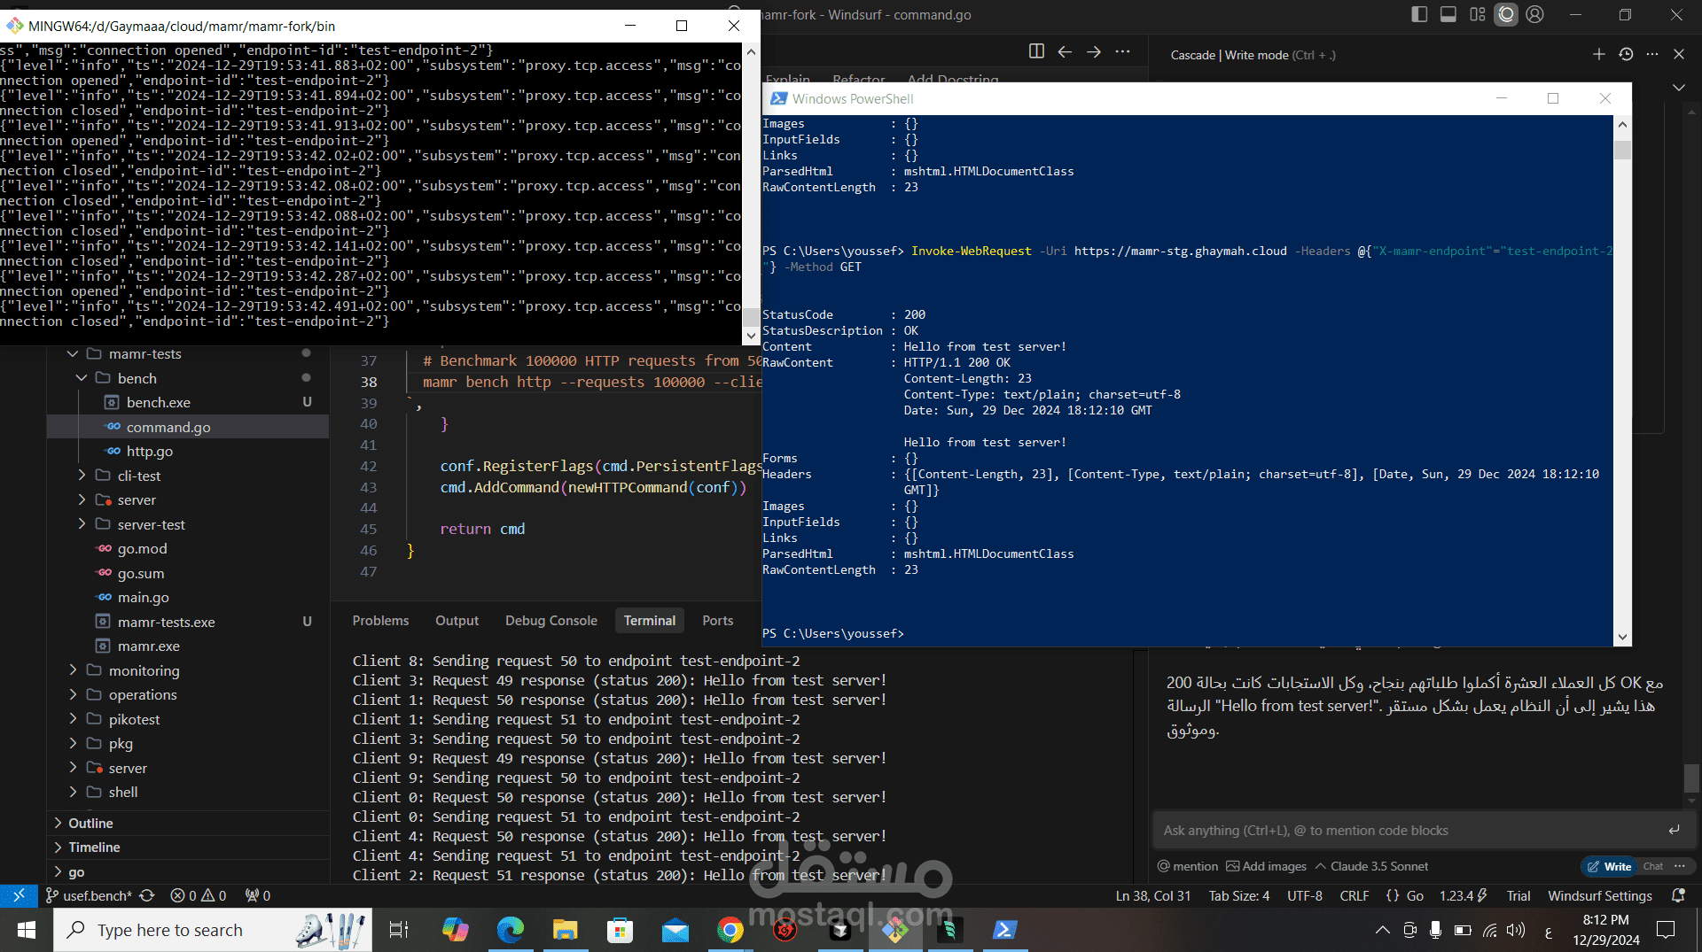
Task: Open Windsurf Settings in status bar
Action: 1600,895
